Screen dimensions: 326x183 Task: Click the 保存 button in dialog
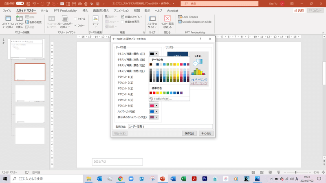point(189,133)
